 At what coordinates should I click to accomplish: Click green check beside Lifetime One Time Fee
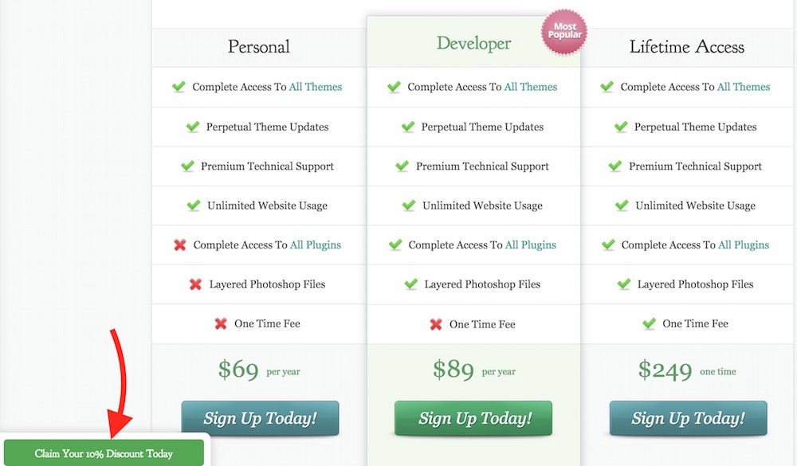(649, 323)
